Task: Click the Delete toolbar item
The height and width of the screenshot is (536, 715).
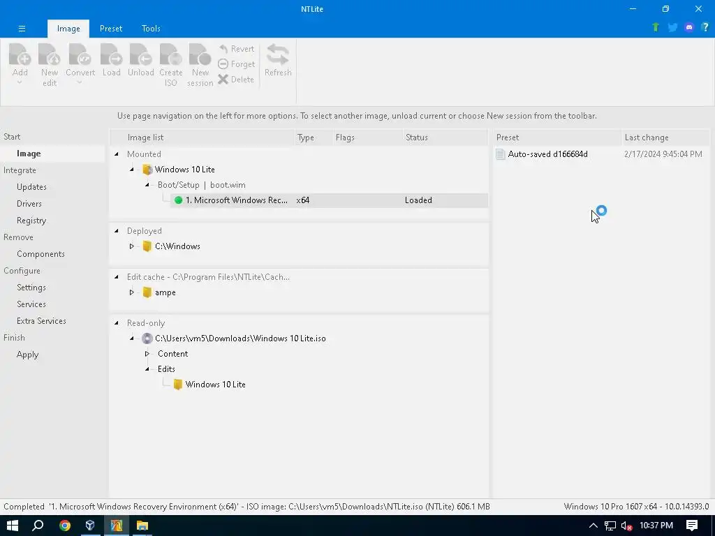Action: coord(236,80)
